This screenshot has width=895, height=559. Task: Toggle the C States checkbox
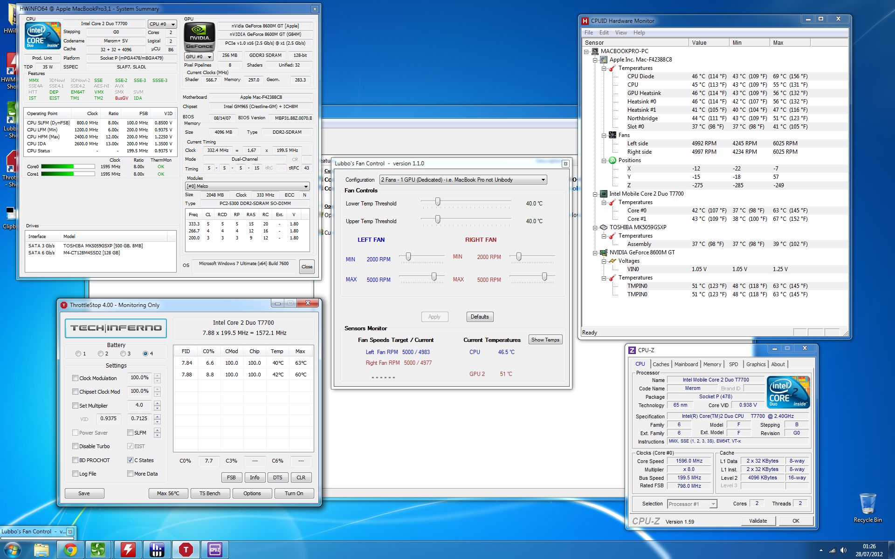coord(130,460)
